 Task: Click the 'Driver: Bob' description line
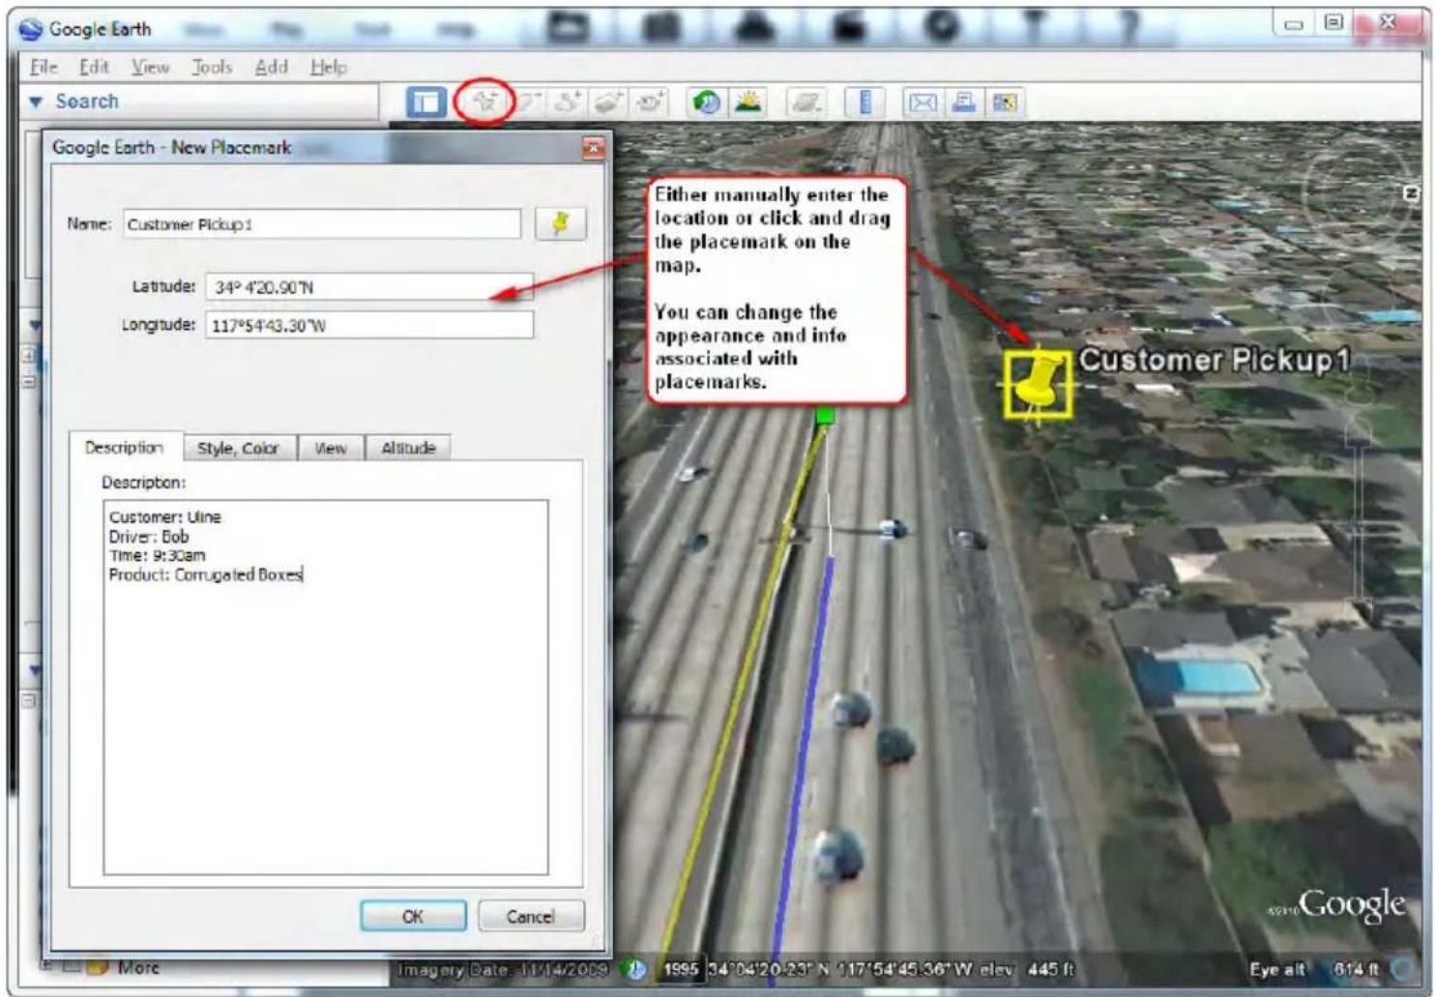[x=149, y=537]
